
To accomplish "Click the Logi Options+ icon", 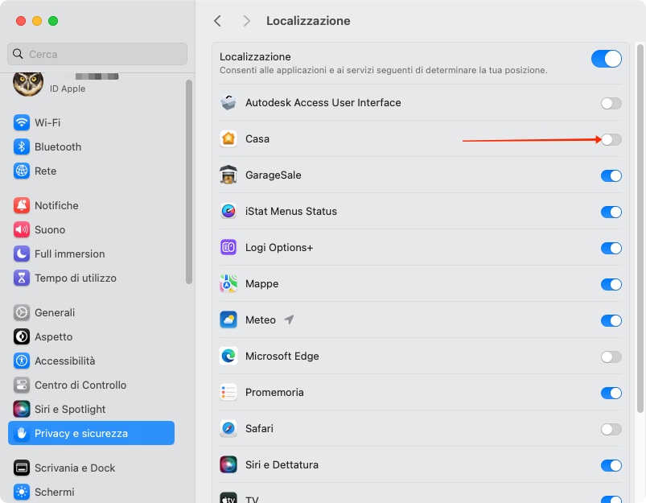I will [x=228, y=248].
